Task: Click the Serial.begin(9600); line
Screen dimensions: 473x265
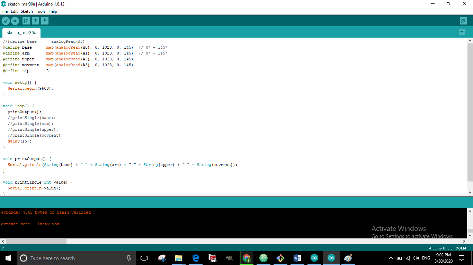Action: coord(30,88)
